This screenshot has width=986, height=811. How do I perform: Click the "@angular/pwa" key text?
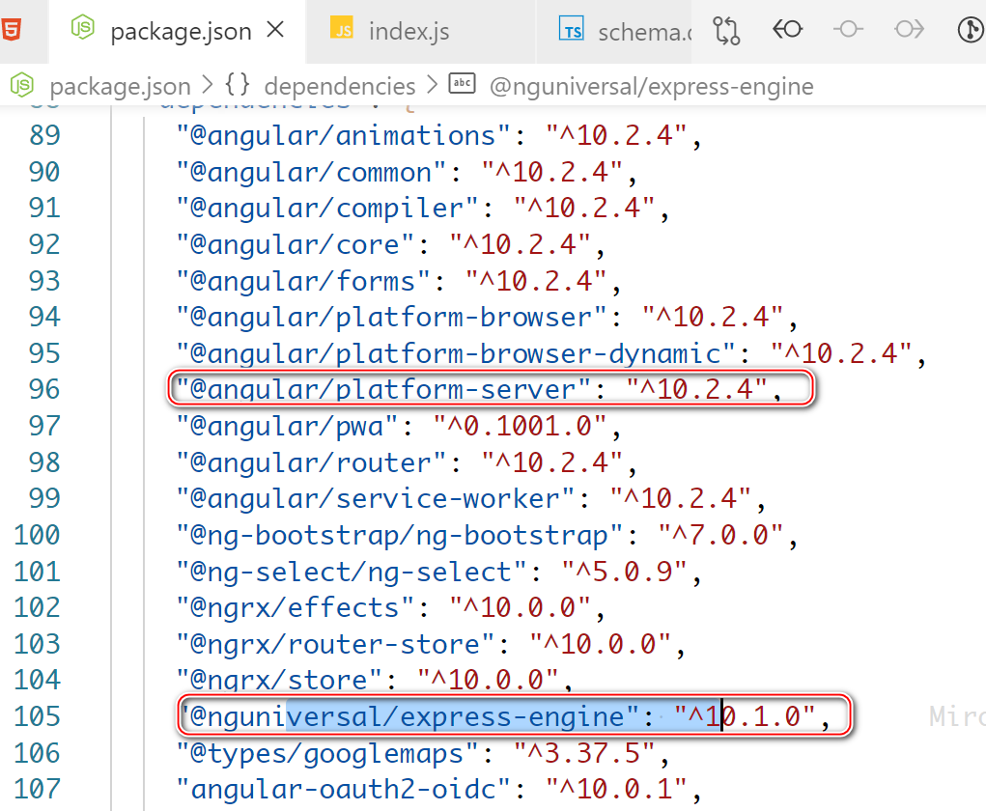tap(288, 426)
